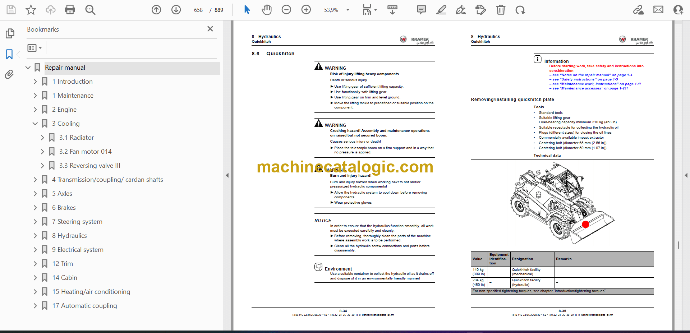Collapse the left navigation pane arrow

click(x=227, y=175)
